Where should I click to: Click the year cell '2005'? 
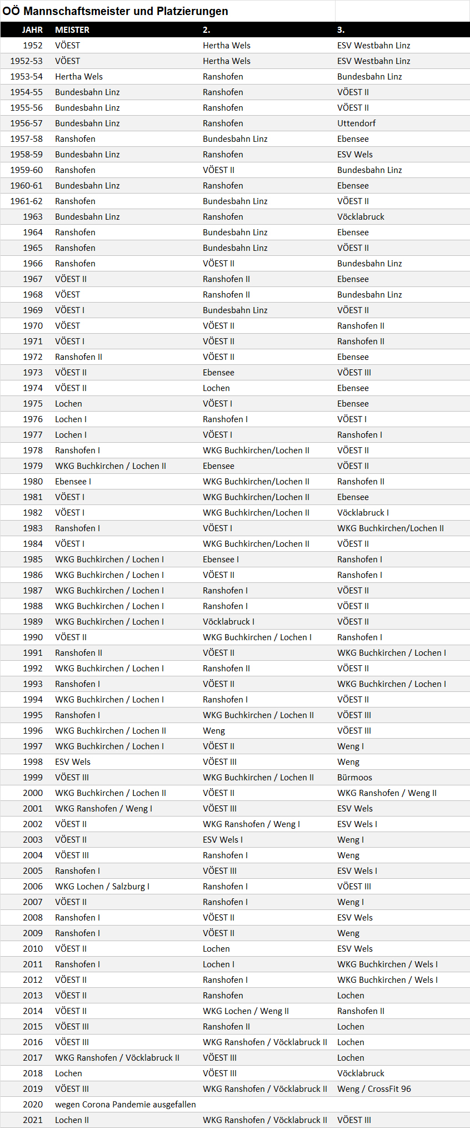click(x=33, y=871)
